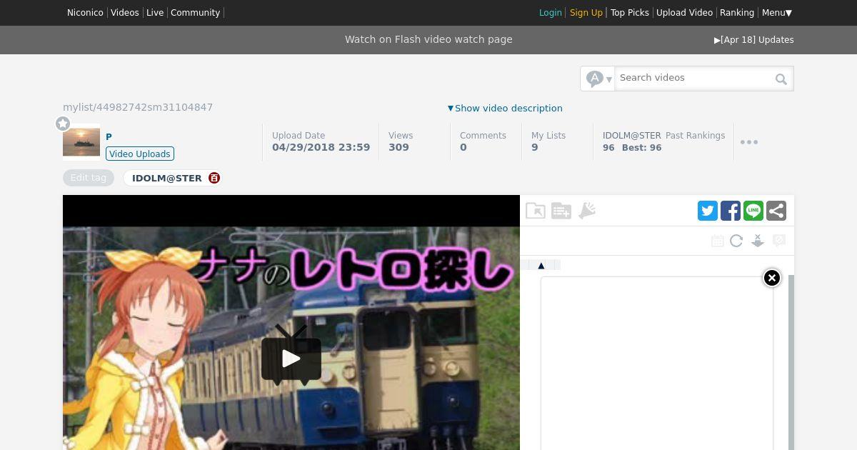Click the megaphone promote icon
This screenshot has height=450, width=857.
click(x=587, y=211)
